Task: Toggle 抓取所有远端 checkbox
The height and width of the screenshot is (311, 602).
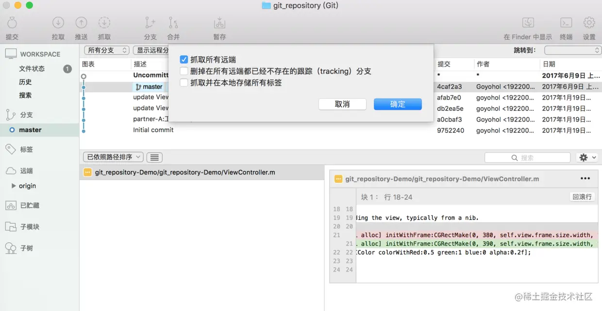Action: tap(184, 59)
